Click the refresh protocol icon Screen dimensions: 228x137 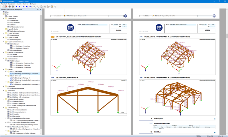[55, 7]
